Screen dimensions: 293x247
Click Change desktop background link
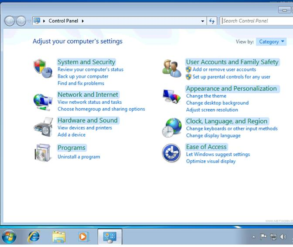(217, 103)
